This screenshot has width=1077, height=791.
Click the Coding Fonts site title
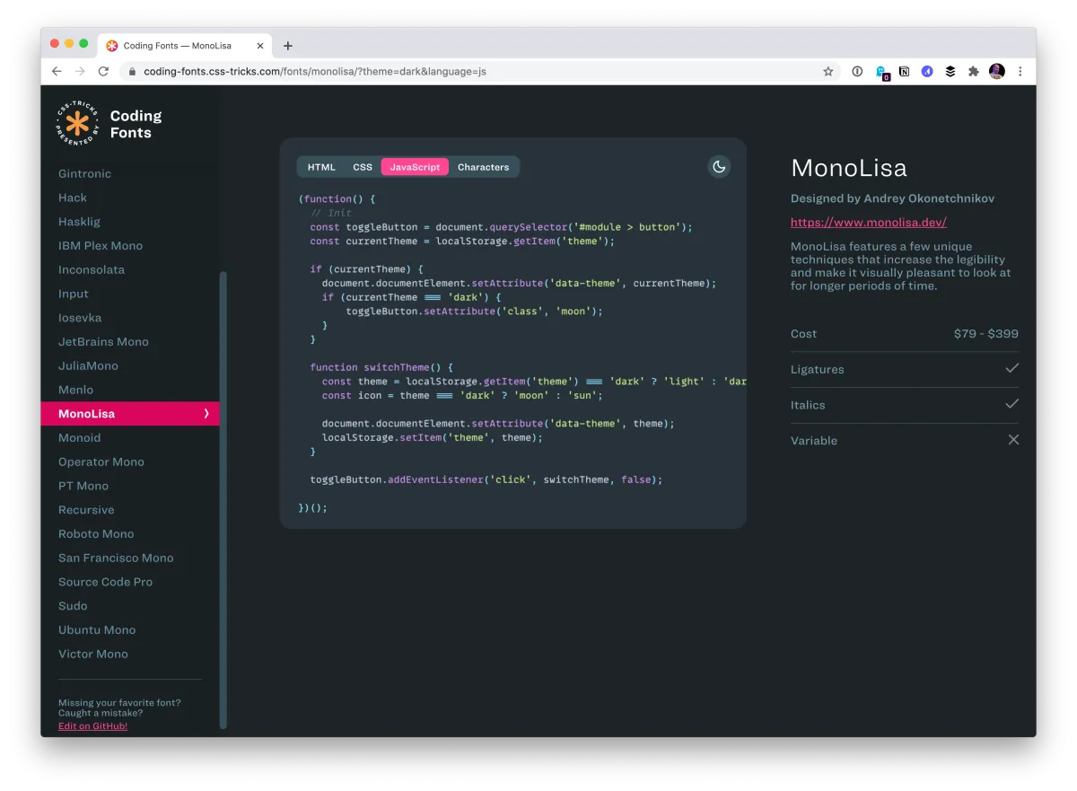136,124
